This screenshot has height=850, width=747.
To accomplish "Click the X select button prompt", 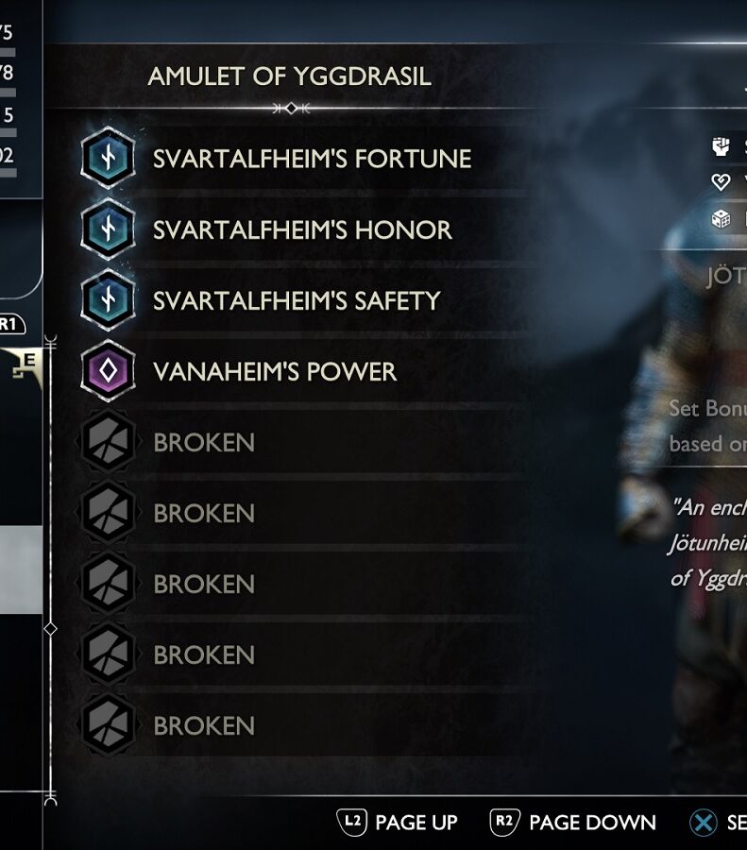I will 718,823.
